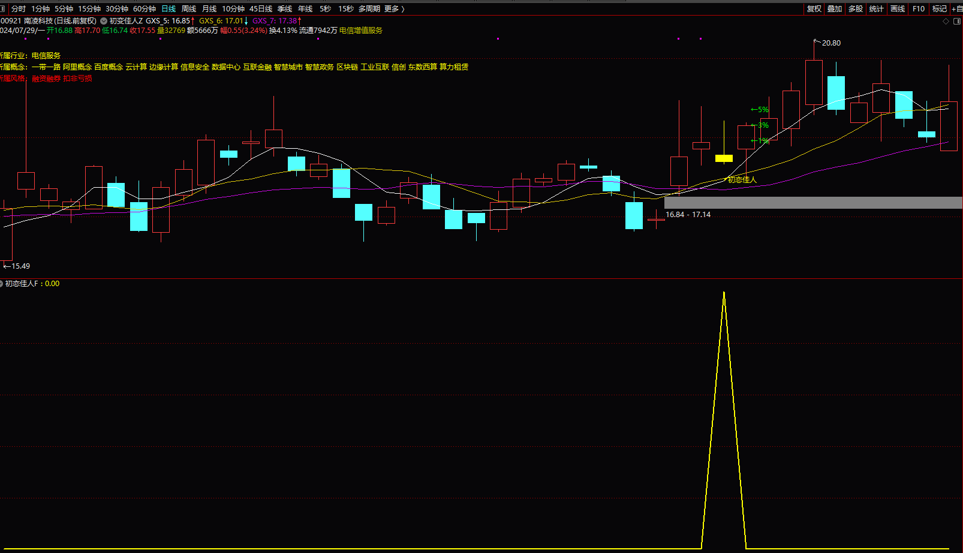
Task: Click the 叠加 overlay button
Action: pyautogui.click(x=835, y=9)
